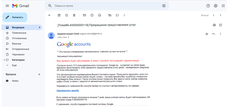This screenshot has height=107, width=227.
Task: Archive this email using the archive icon
Action: [x=59, y=15]
